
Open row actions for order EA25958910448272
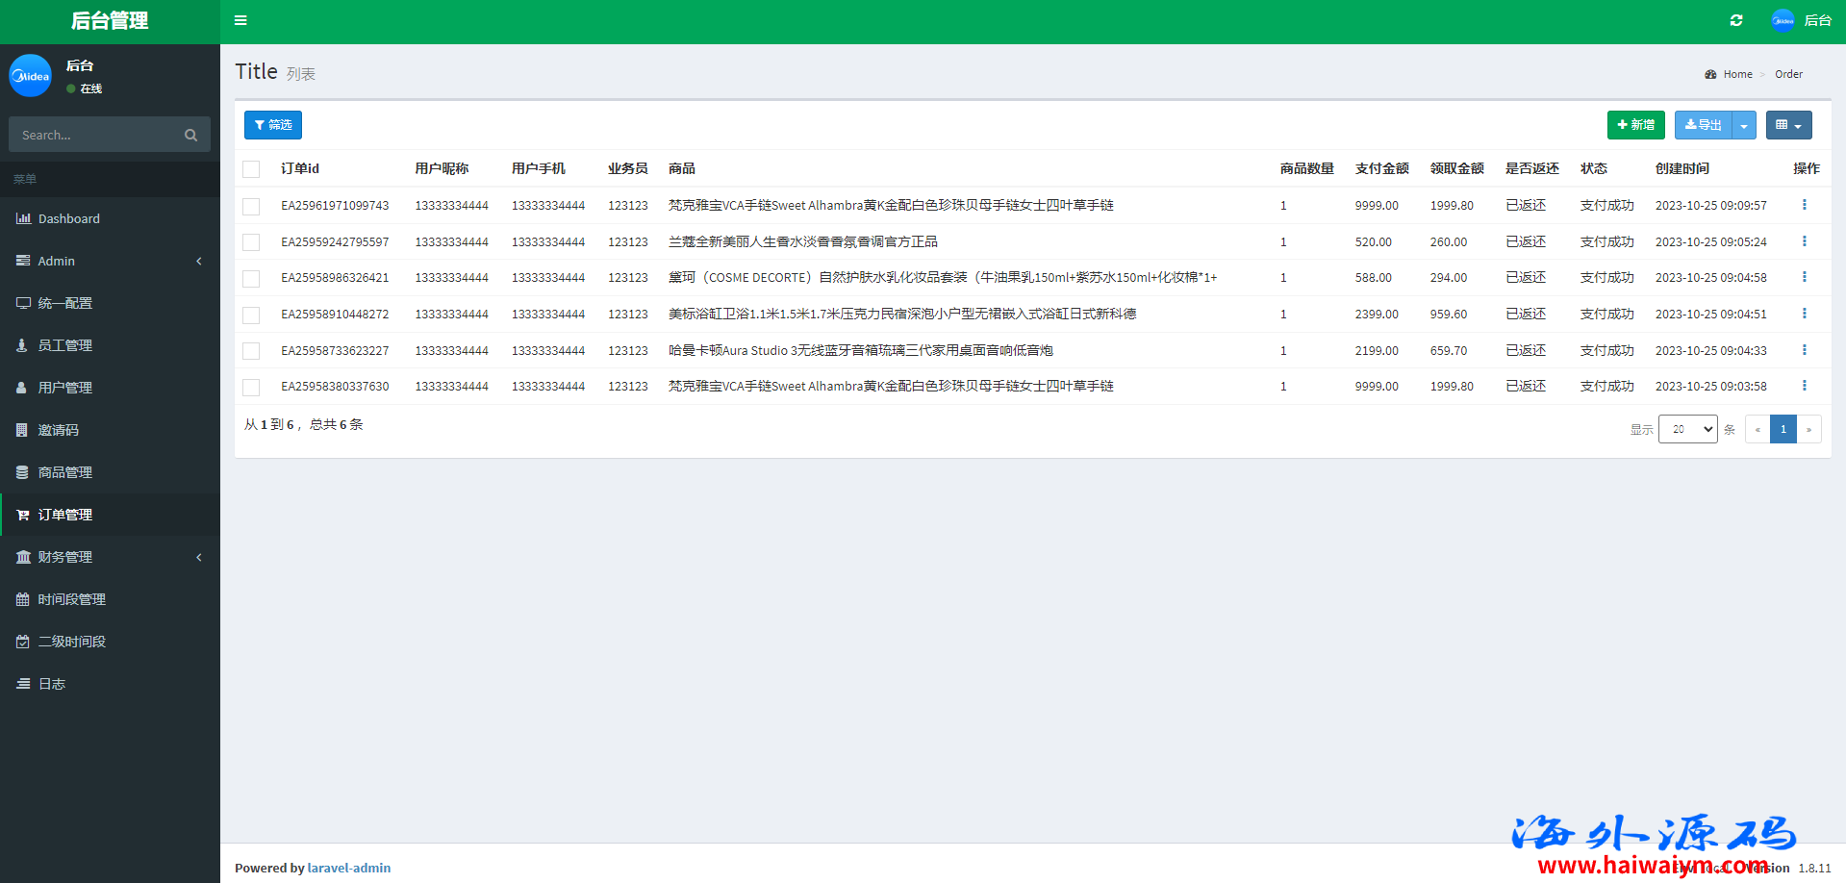[x=1804, y=314]
